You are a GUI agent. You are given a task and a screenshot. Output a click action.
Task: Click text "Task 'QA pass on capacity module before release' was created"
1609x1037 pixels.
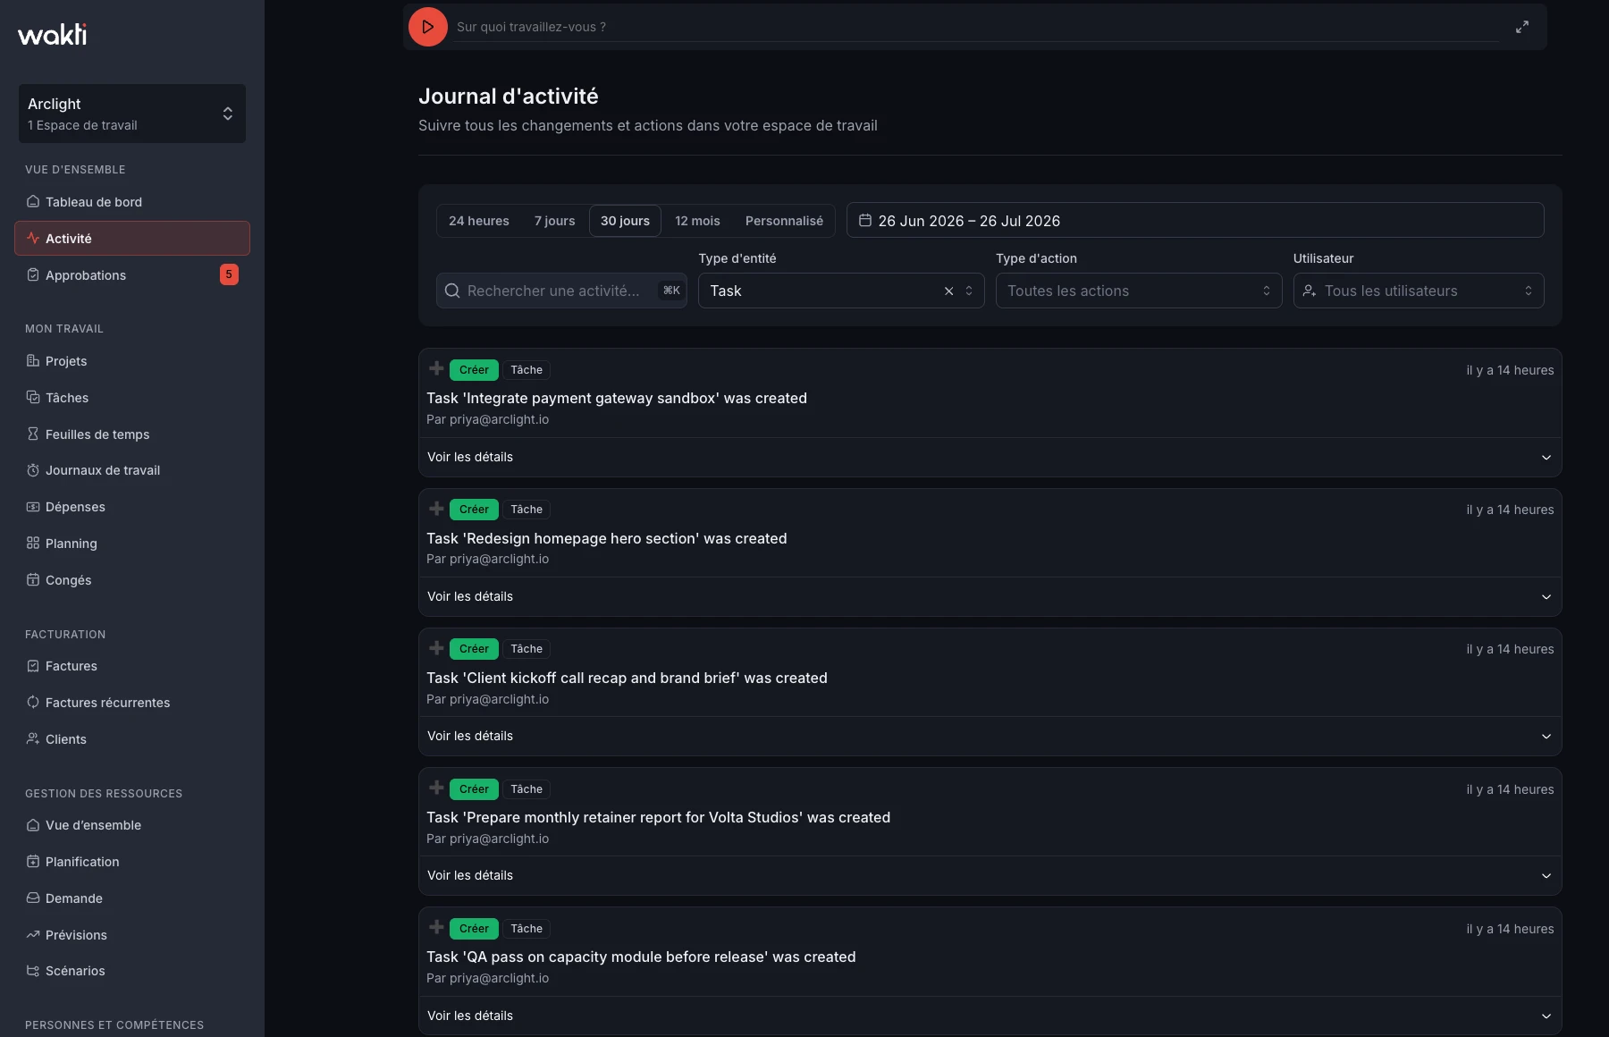[641, 957]
